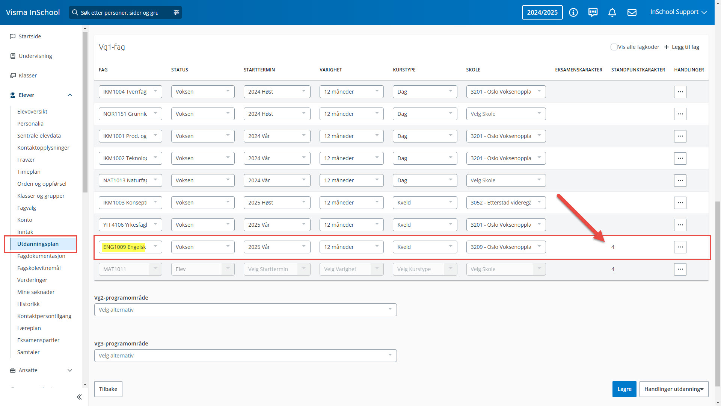
Task: Click the information circle icon
Action: coord(573,12)
